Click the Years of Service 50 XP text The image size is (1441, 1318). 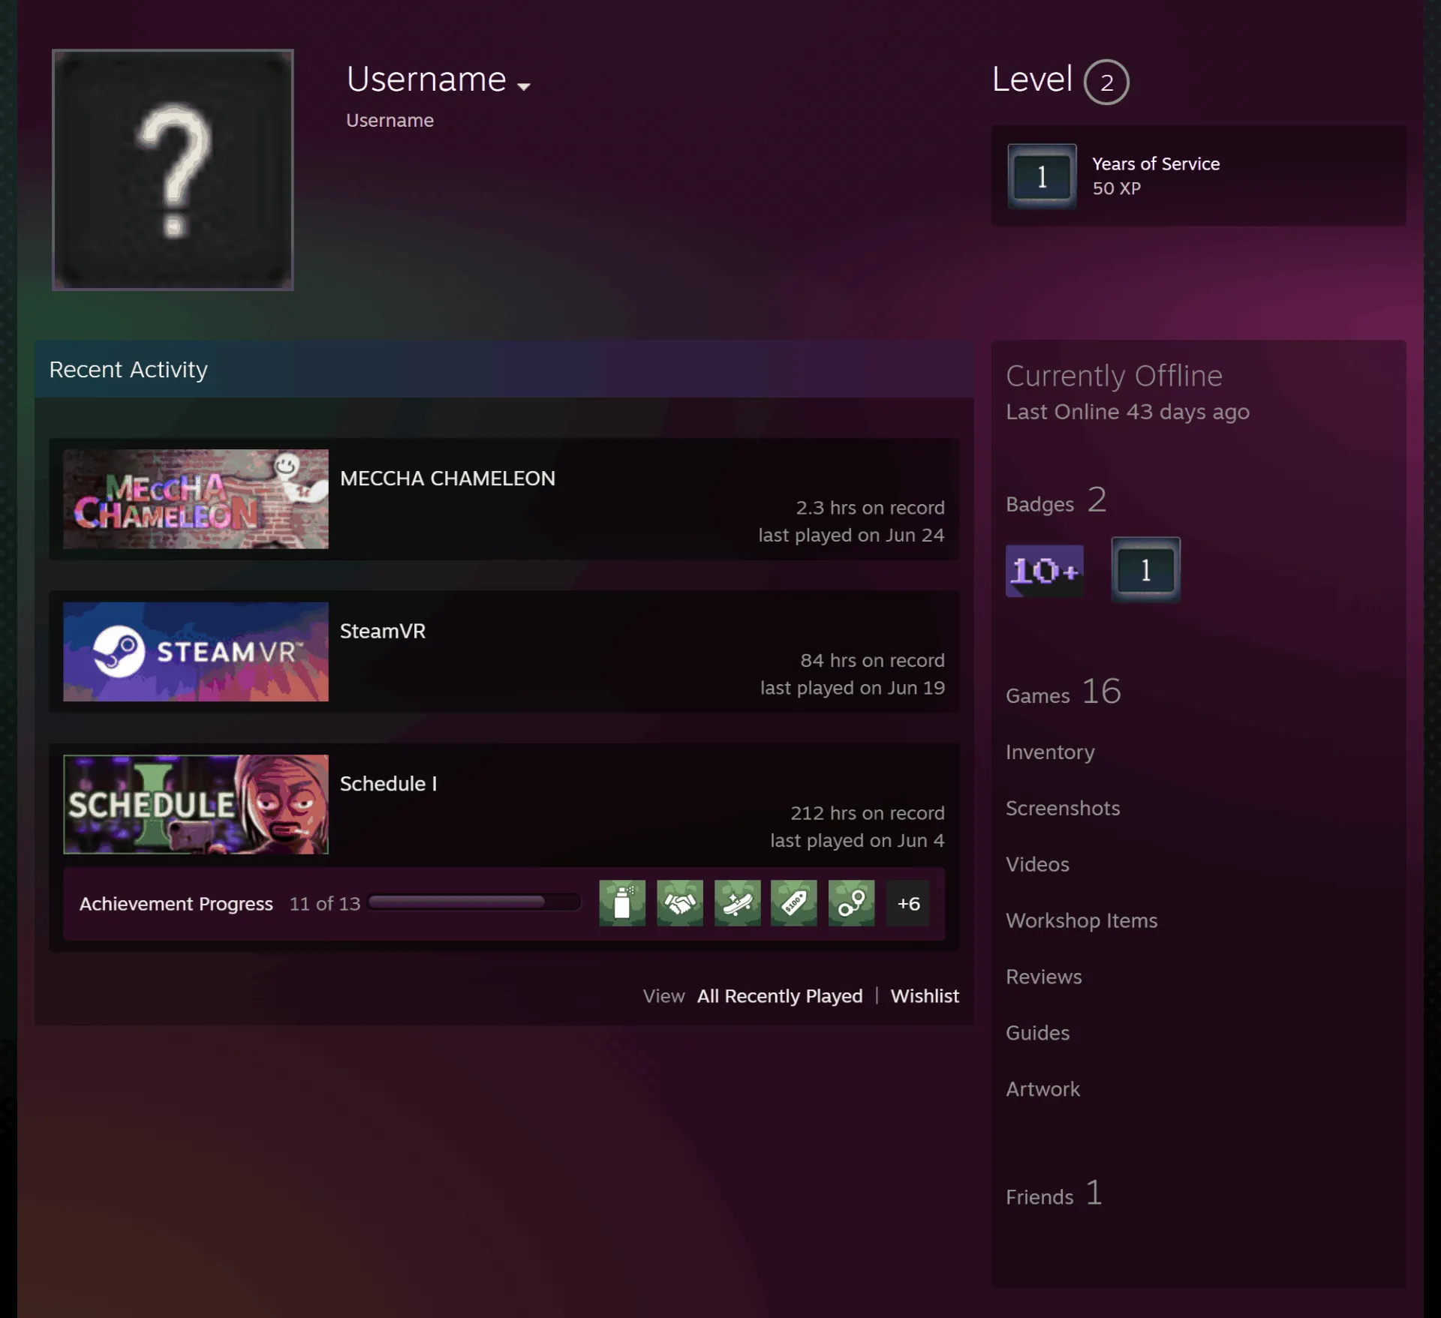[x=1156, y=176]
